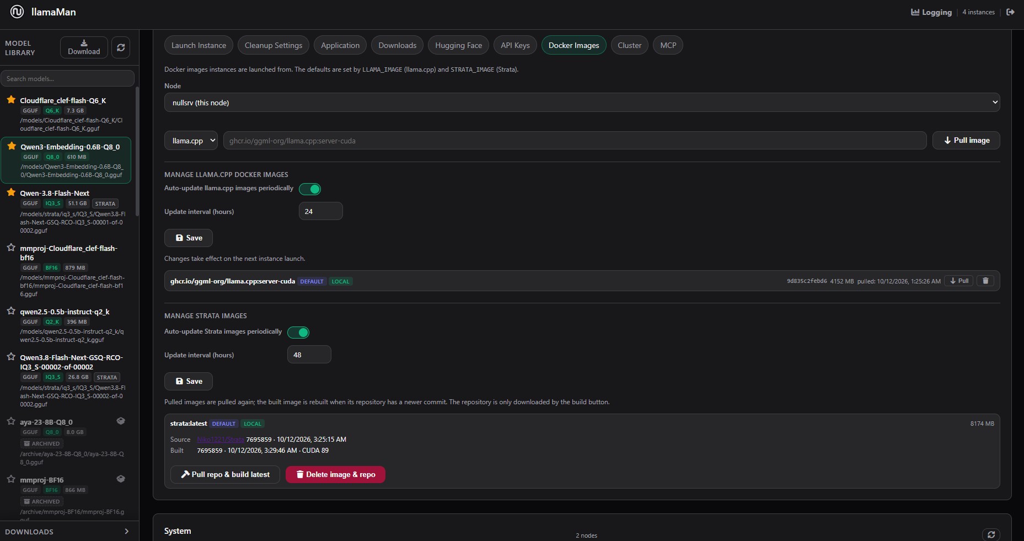1024x541 pixels.
Task: Star the aya-23-8B-Q8_0 model
Action: pyautogui.click(x=11, y=421)
